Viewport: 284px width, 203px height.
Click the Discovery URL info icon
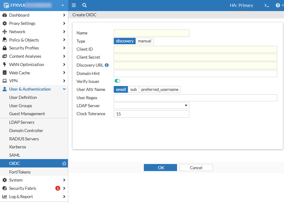[x=107, y=65]
